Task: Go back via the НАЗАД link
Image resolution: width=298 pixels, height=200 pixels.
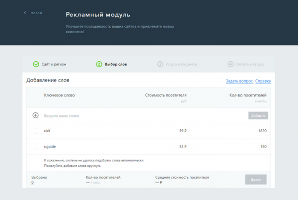Action: (36, 13)
